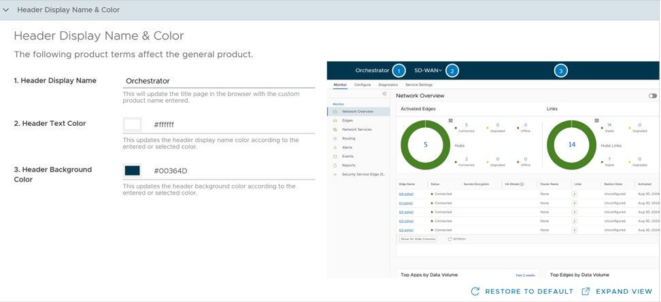The image size is (661, 302).
Task: Collapse the Header Display Name & Color section
Action: point(6,10)
